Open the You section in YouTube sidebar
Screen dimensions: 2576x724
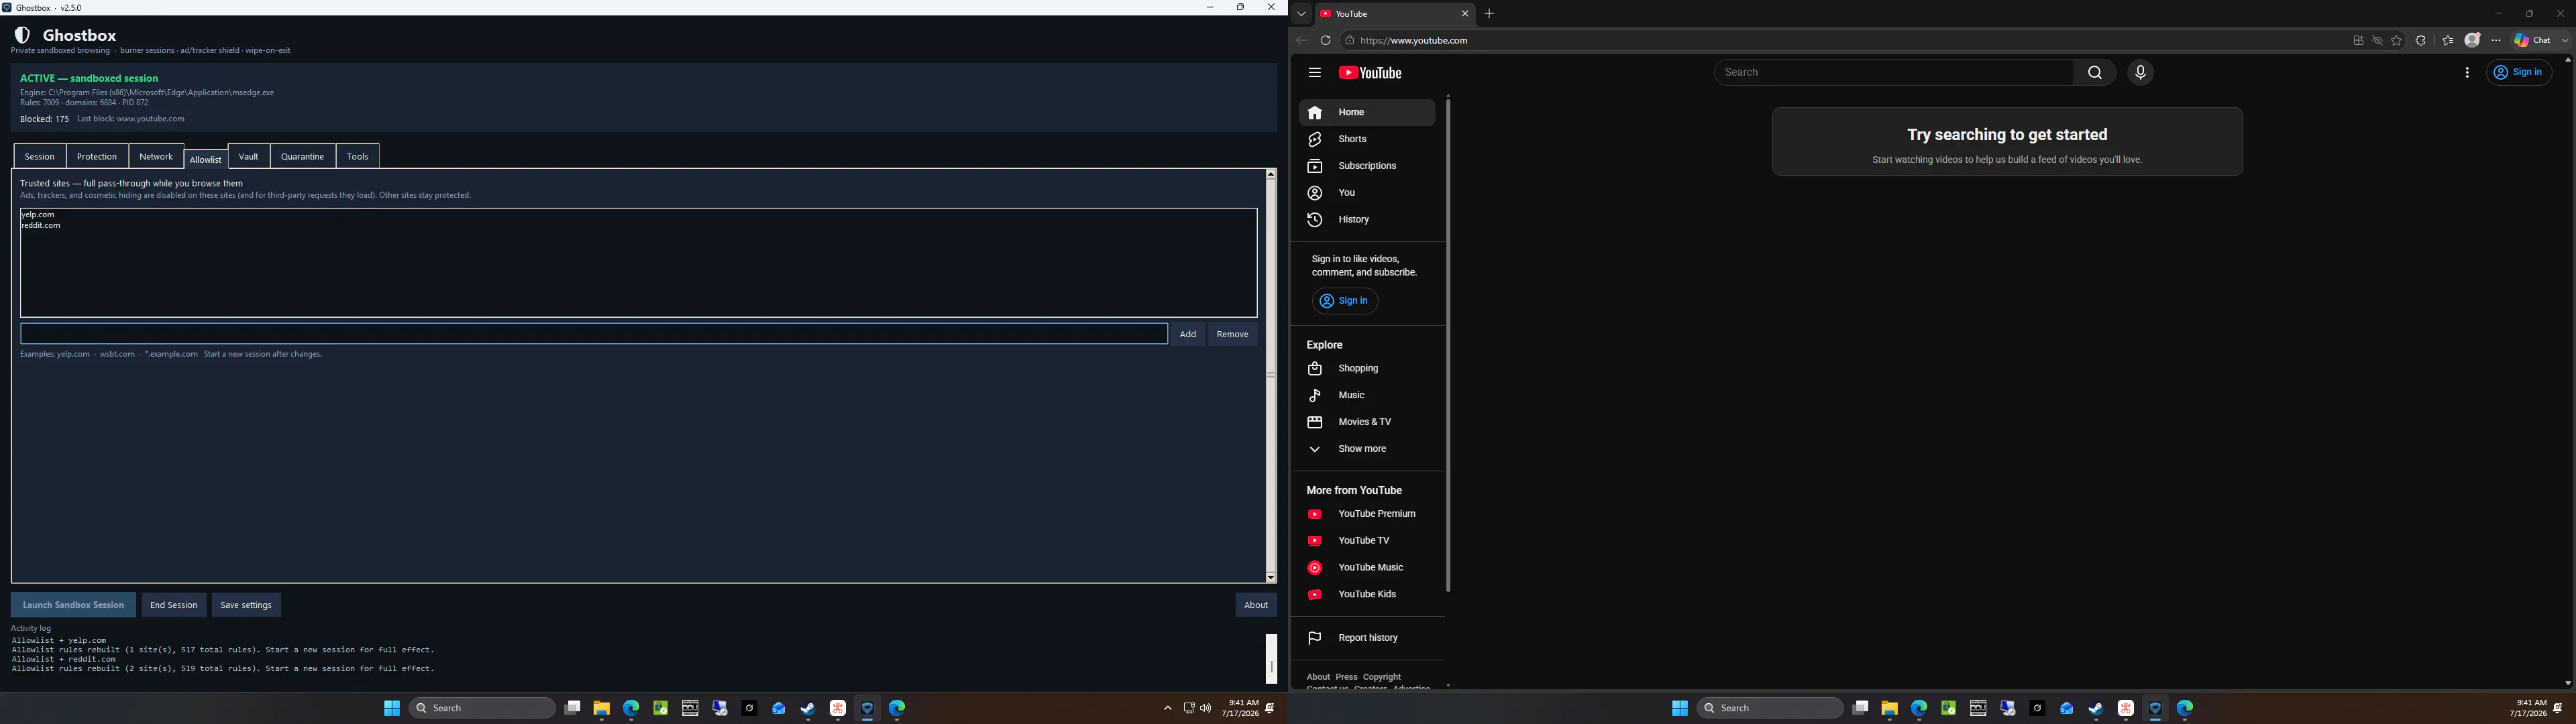click(x=1366, y=193)
